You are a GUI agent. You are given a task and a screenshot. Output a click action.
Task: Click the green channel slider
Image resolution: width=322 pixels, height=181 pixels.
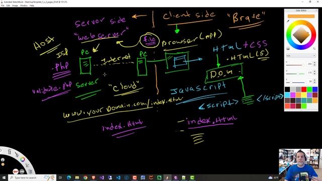[295, 74]
